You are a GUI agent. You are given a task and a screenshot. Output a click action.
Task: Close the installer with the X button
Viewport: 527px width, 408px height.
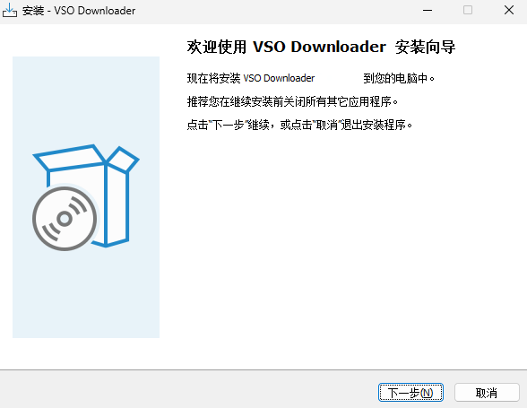click(509, 10)
